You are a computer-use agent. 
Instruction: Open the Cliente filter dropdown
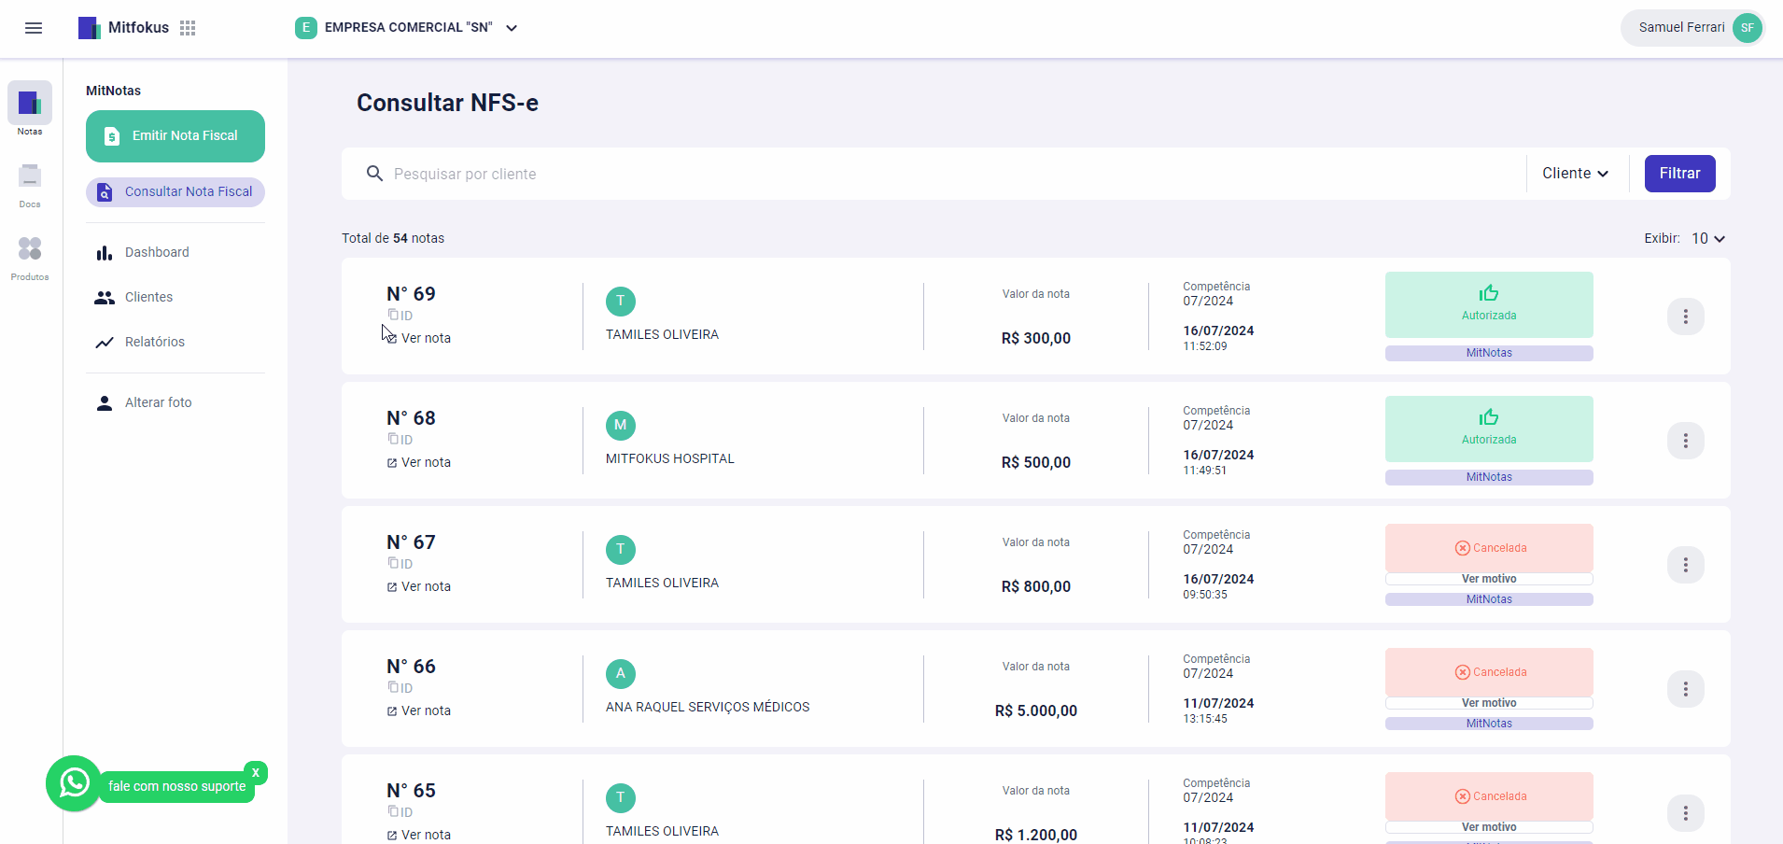pyautogui.click(x=1576, y=174)
